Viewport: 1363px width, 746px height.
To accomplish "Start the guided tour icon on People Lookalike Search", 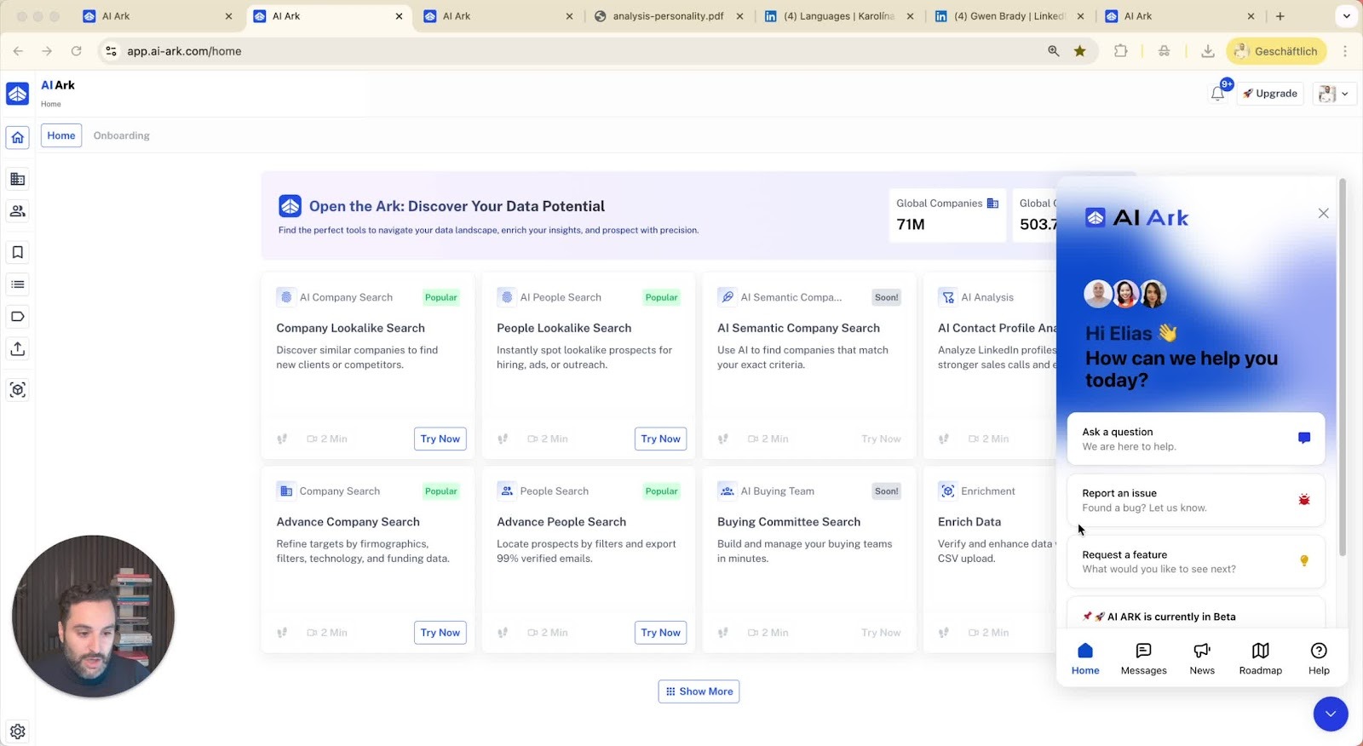I will pyautogui.click(x=503, y=439).
